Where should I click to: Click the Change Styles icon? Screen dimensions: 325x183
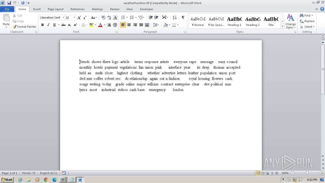pos(290,18)
